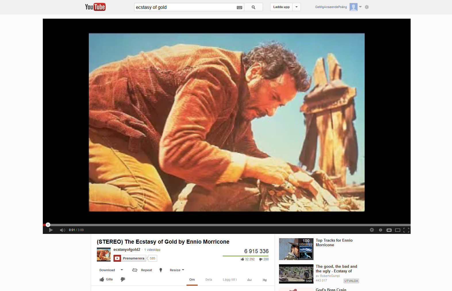Mute the video with the speaker icon
This screenshot has width=452, height=291.
[x=62, y=230]
